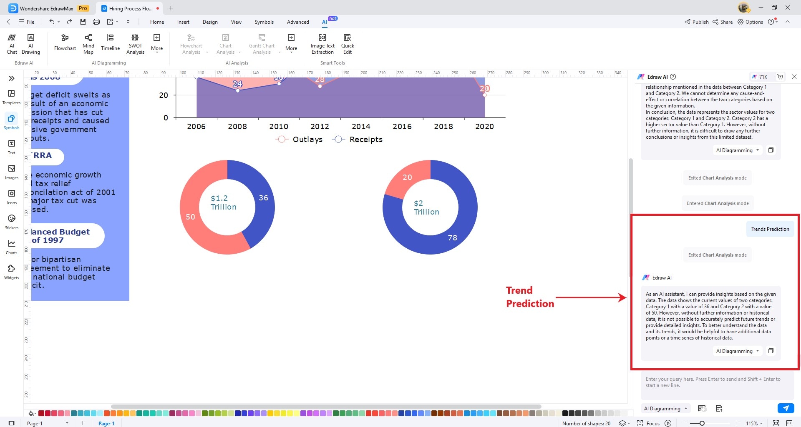Add a new page with plus button
The image size is (801, 427).
[x=83, y=423]
